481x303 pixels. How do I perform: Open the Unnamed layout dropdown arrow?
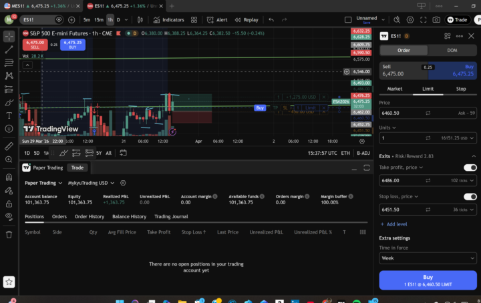[383, 20]
